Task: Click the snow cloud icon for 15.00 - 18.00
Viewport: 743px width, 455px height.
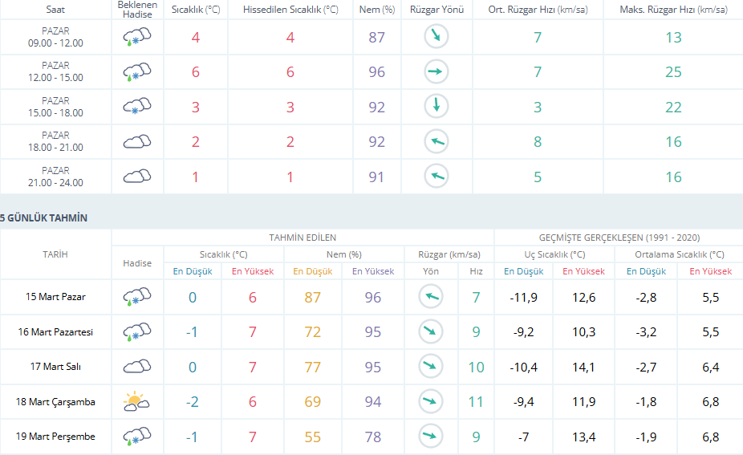Action: click(137, 107)
